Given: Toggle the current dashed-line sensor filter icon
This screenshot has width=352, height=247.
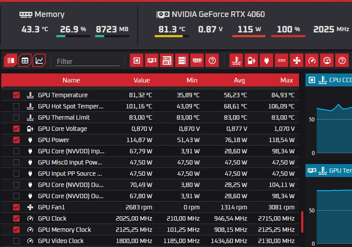Looking at the screenshot, I should (282, 61).
